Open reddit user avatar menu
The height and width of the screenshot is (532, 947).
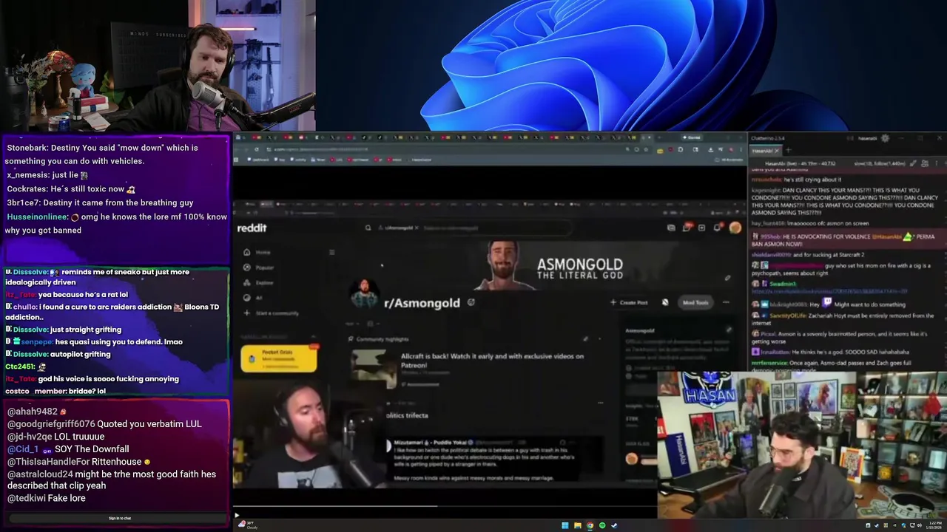735,228
